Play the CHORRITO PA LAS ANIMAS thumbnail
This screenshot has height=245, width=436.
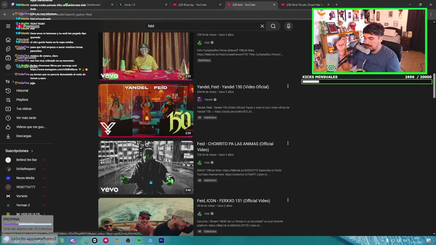tap(146, 167)
